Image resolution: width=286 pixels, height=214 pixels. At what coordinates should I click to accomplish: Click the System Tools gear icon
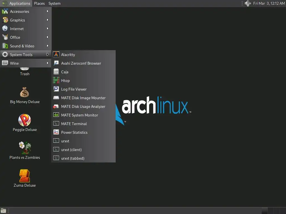pos(5,54)
